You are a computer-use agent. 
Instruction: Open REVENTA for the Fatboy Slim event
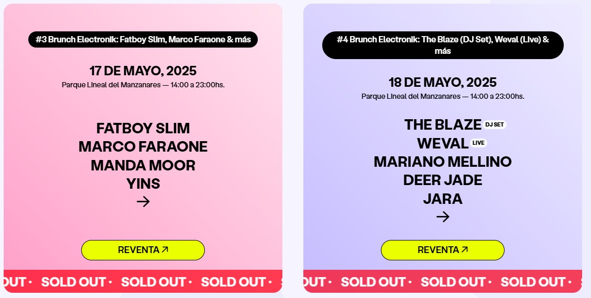click(143, 250)
